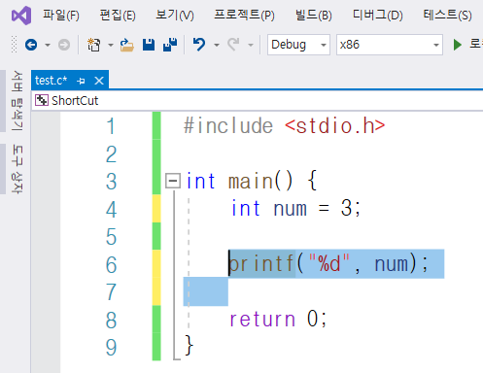Open the 프로젝트(P) menu
This screenshot has height=373, width=483.
pos(244,16)
